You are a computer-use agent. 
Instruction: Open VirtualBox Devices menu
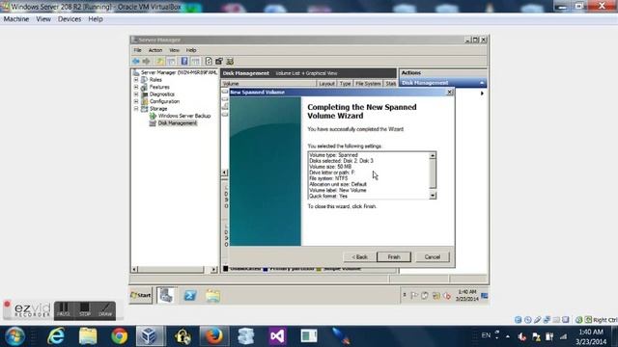click(70, 19)
